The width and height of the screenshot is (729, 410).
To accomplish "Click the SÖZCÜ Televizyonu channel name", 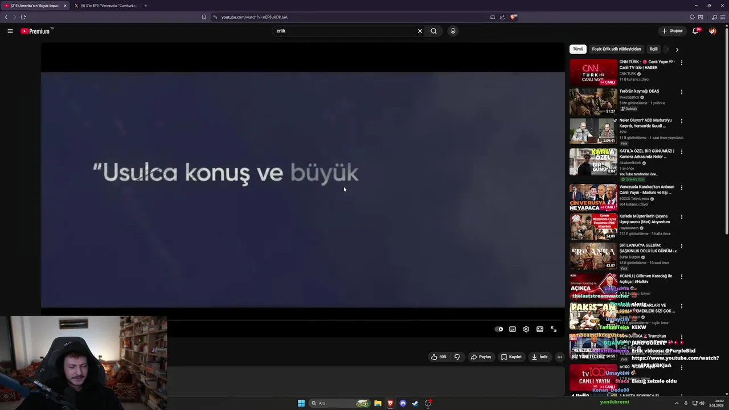I will point(634,199).
